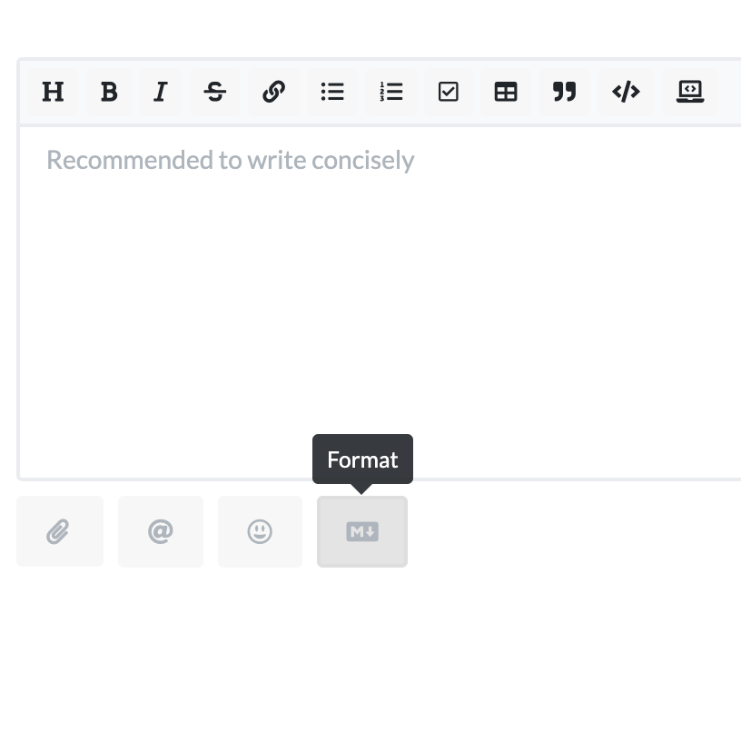Mention a user with the @ button
The image size is (741, 741).
click(x=161, y=531)
